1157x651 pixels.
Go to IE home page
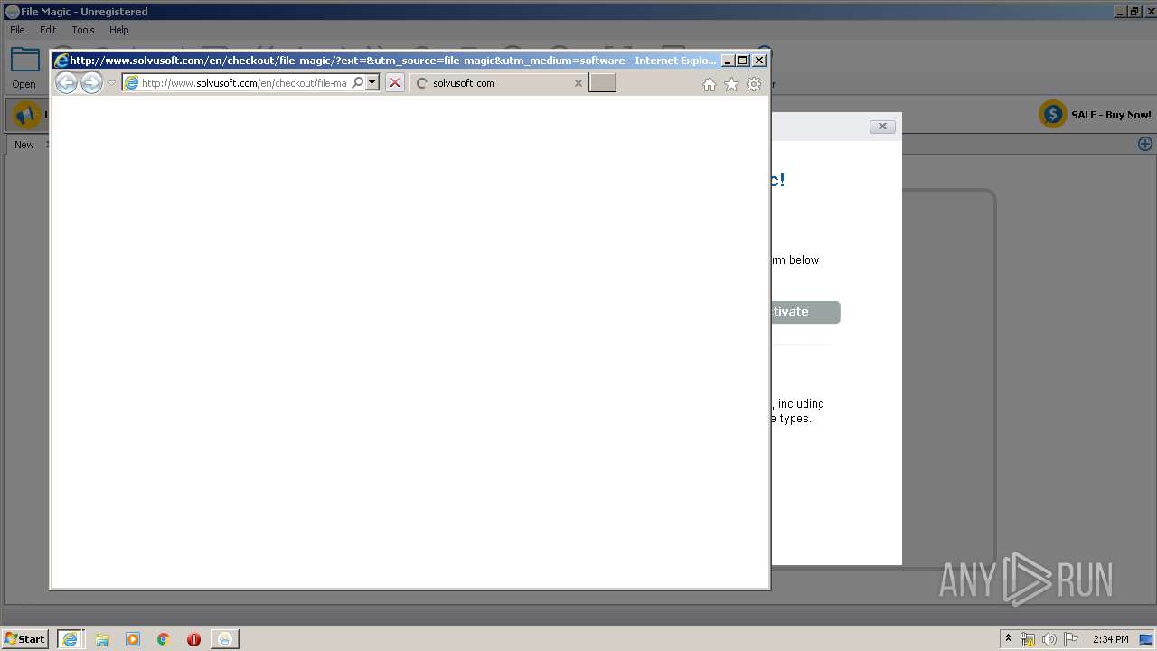[710, 84]
